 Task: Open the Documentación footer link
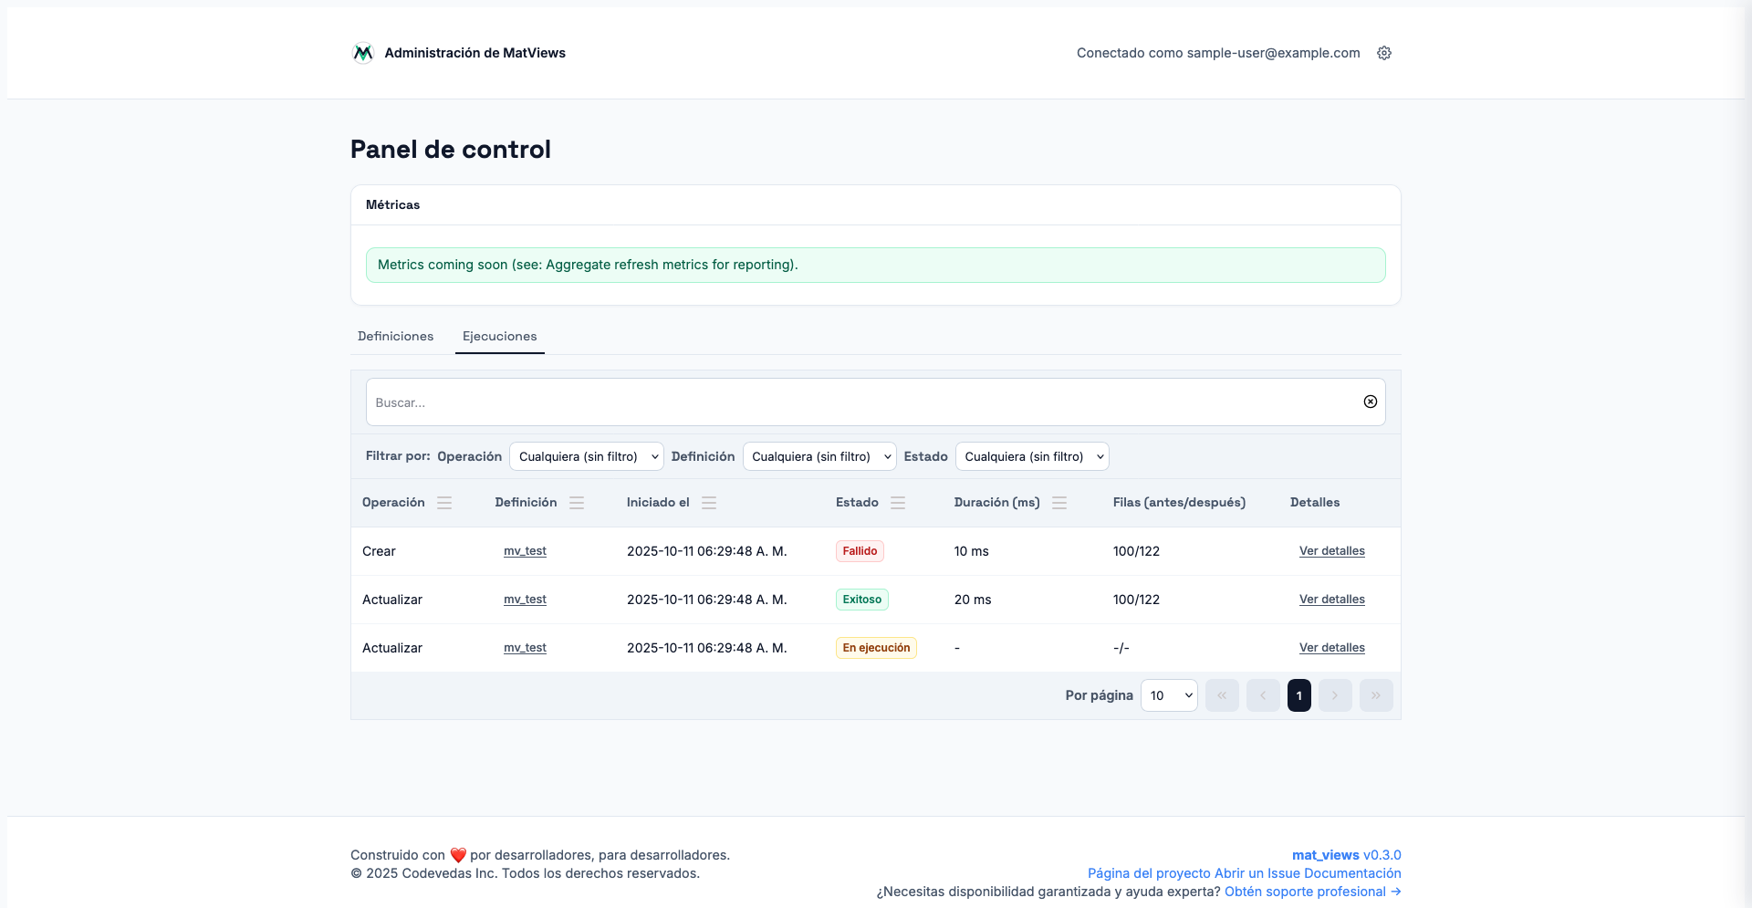coord(1358,873)
